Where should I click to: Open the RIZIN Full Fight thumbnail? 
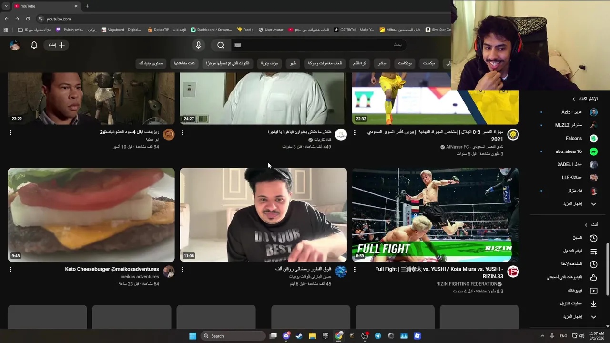pos(435,214)
